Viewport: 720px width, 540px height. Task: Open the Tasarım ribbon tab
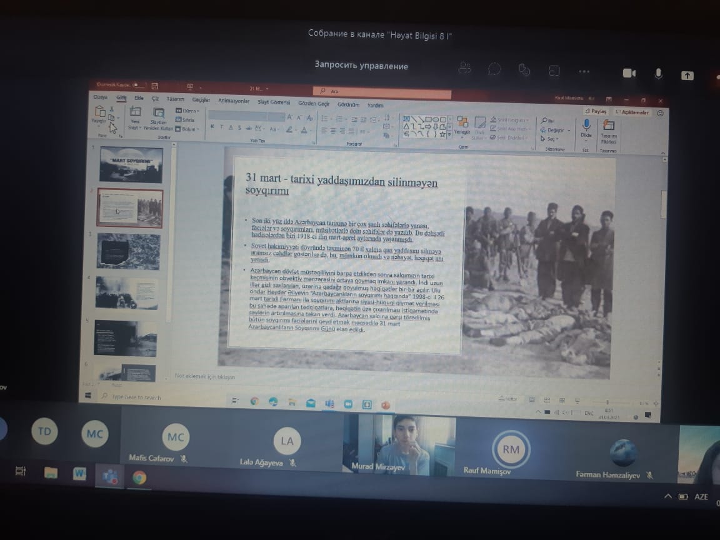175,99
